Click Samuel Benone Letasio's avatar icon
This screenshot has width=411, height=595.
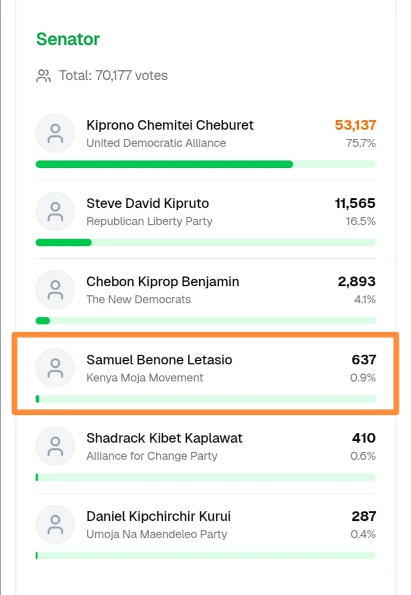tap(55, 368)
